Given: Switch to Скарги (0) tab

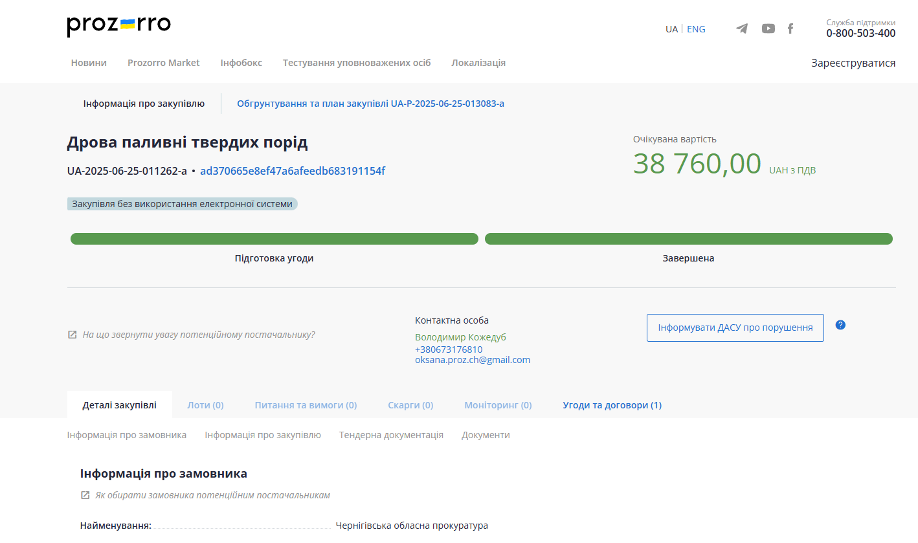Looking at the screenshot, I should coord(410,405).
